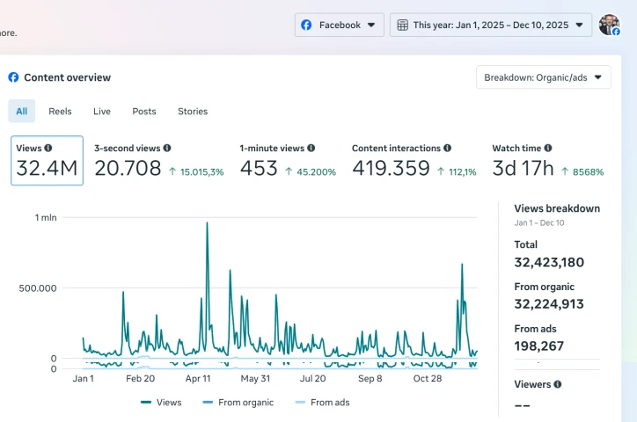Toggle the Views series in chart legend
Screen dimensions: 637x422
click(x=161, y=403)
